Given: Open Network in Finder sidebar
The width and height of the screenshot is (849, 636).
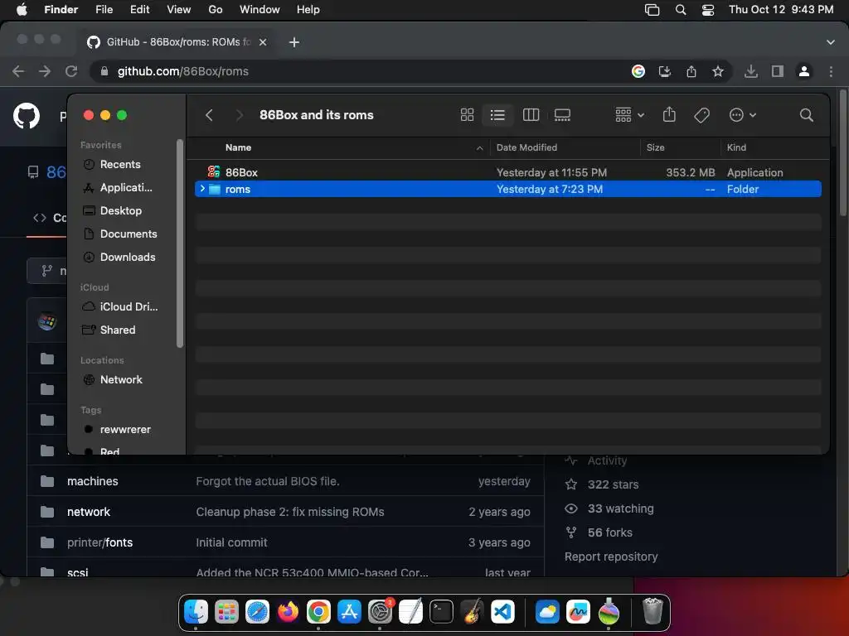Looking at the screenshot, I should [121, 379].
